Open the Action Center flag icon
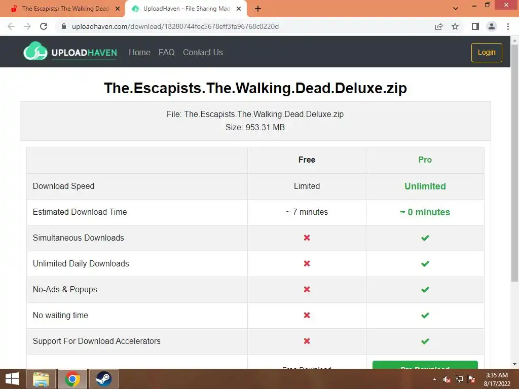Screen dimensions: 519x389 471,379
